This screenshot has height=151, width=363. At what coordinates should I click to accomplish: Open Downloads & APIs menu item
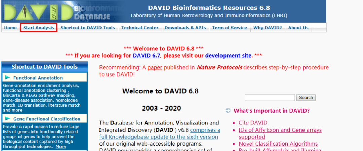point(185,28)
